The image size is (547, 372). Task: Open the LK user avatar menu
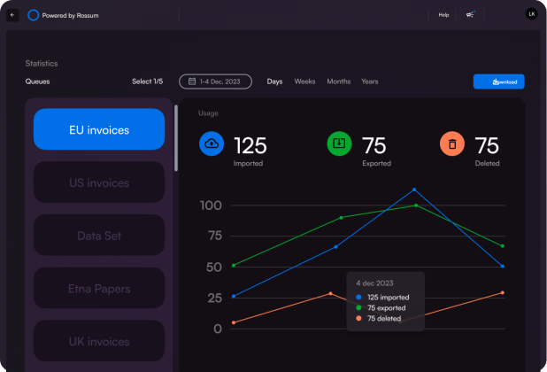point(531,14)
